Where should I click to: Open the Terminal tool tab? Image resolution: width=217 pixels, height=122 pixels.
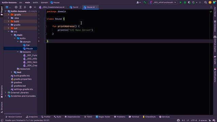coord(134,117)
